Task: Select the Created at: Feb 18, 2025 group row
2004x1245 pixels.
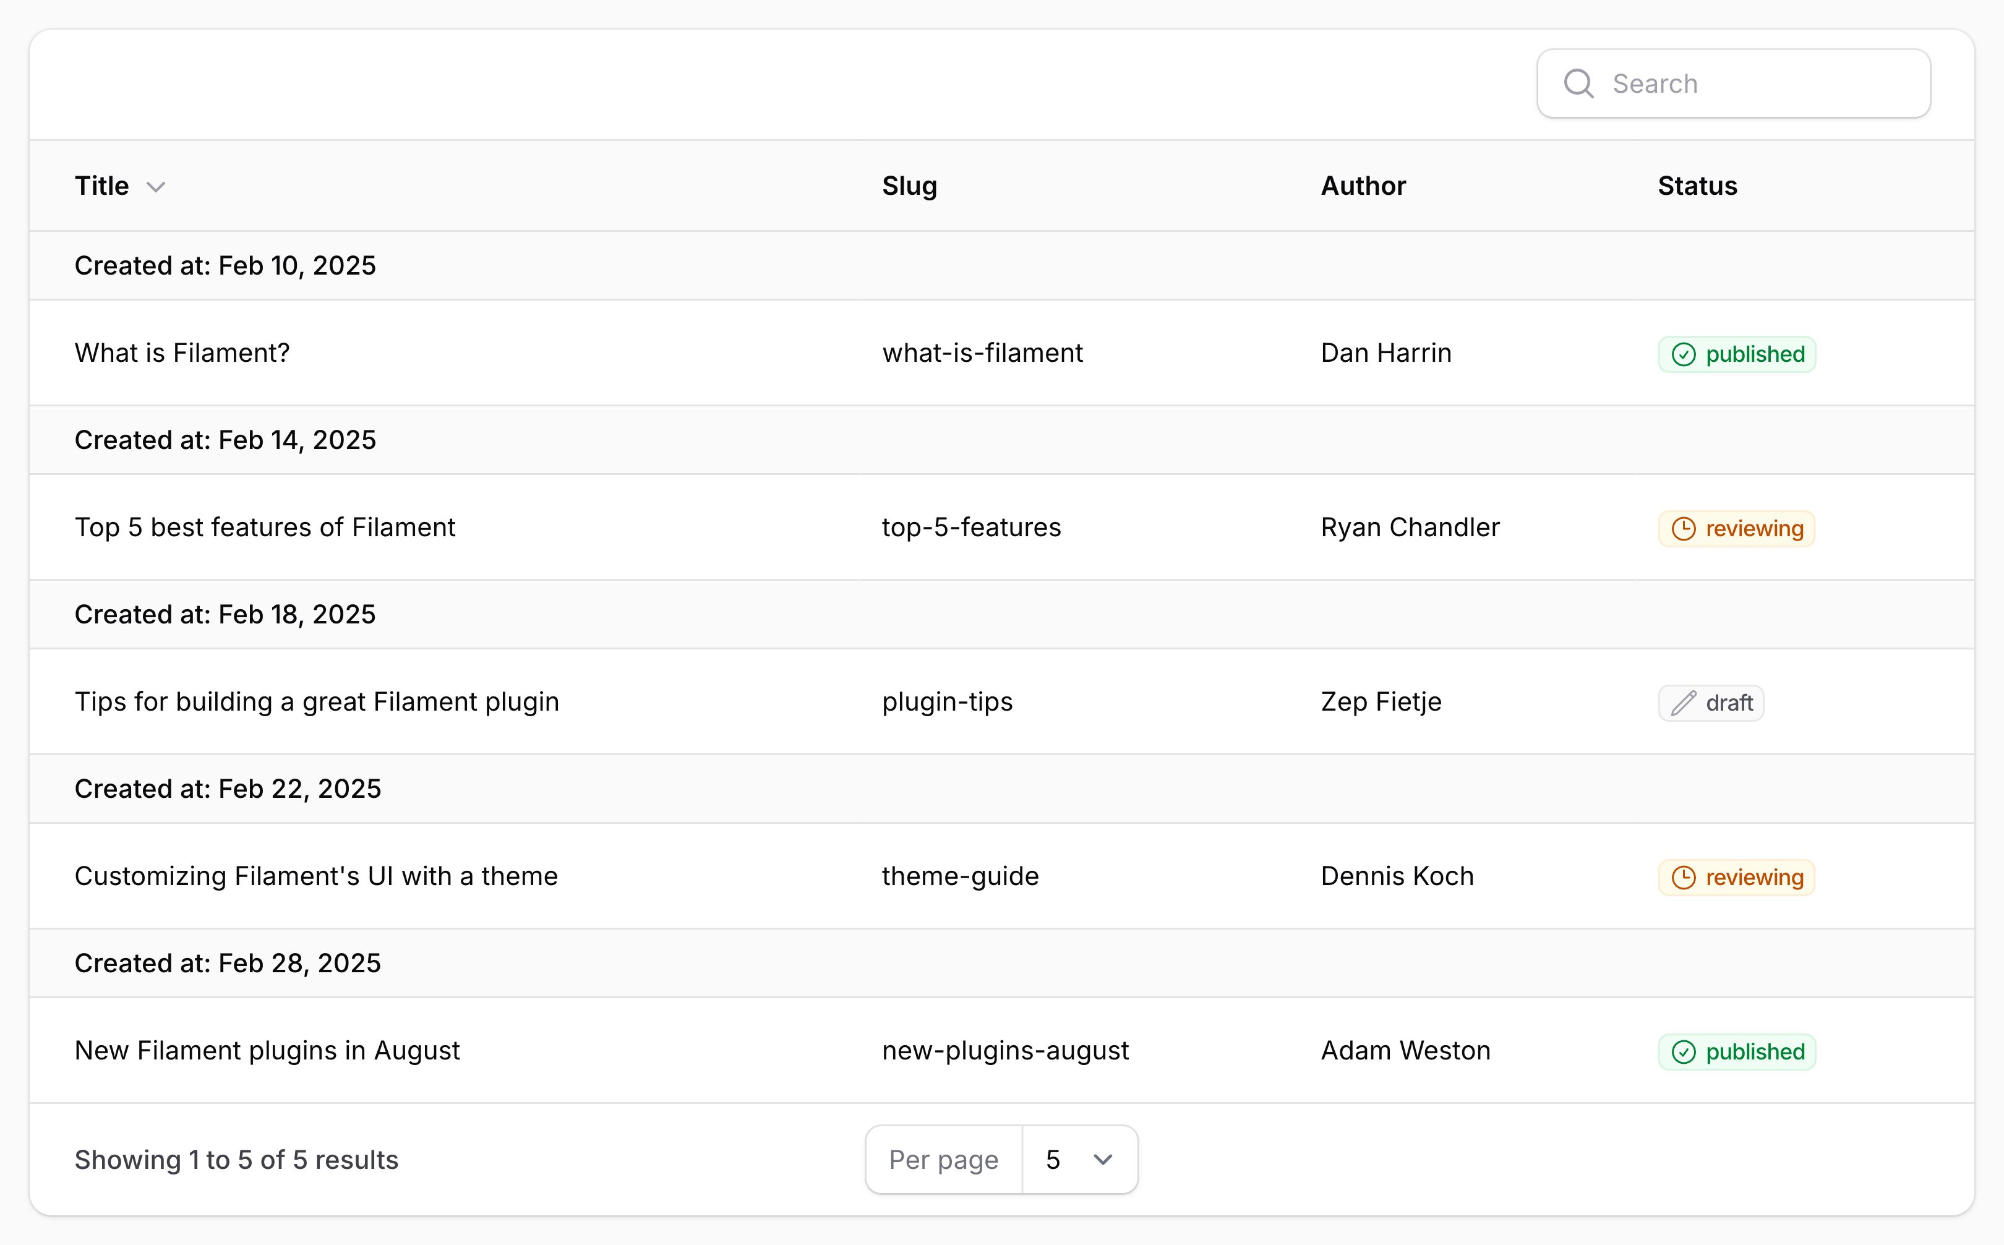Action: point(1002,615)
